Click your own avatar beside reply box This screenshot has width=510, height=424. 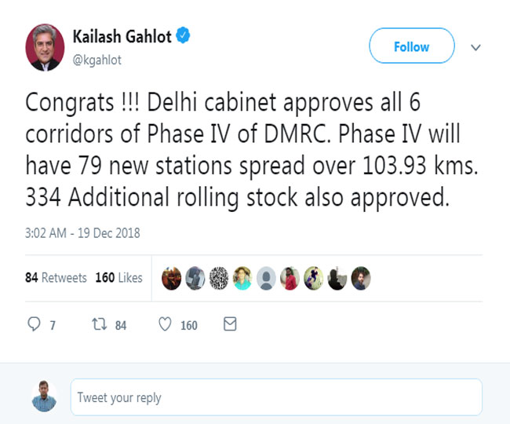tap(44, 397)
